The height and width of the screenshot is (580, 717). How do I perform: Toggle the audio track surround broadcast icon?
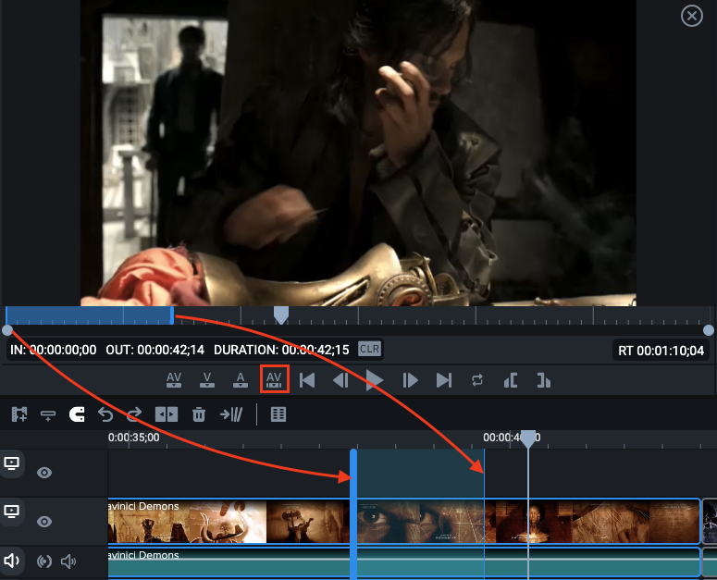tap(44, 561)
